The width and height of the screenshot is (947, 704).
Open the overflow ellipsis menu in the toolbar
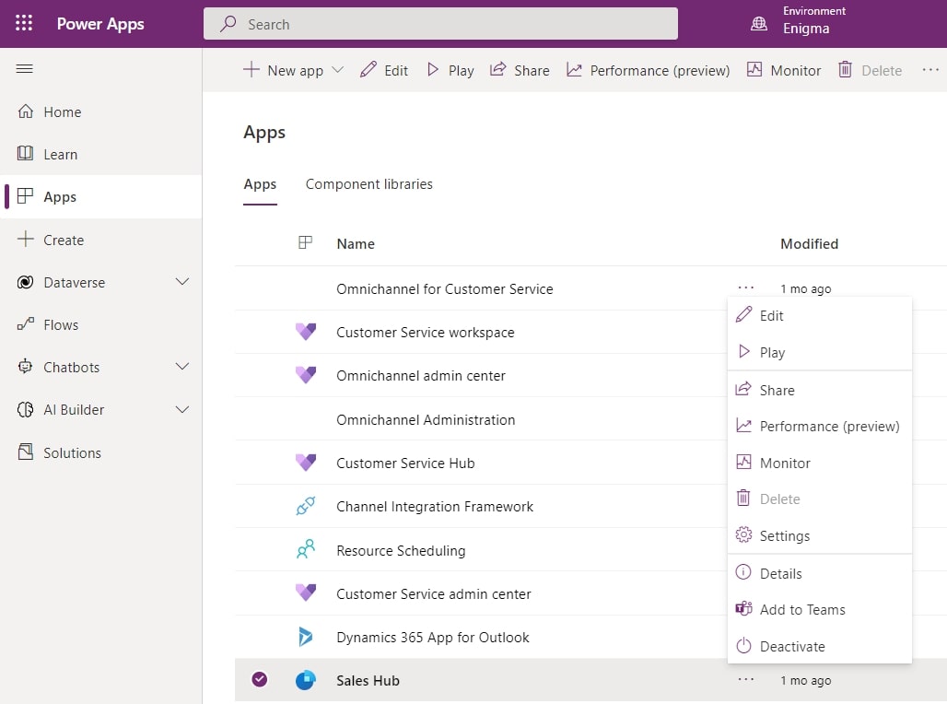(x=930, y=69)
